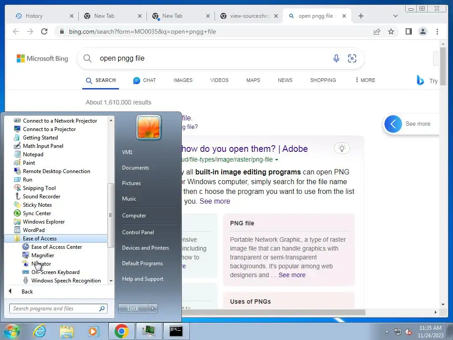Open Documents library from Start menu
Screen dimensions: 453x340
[x=135, y=168]
